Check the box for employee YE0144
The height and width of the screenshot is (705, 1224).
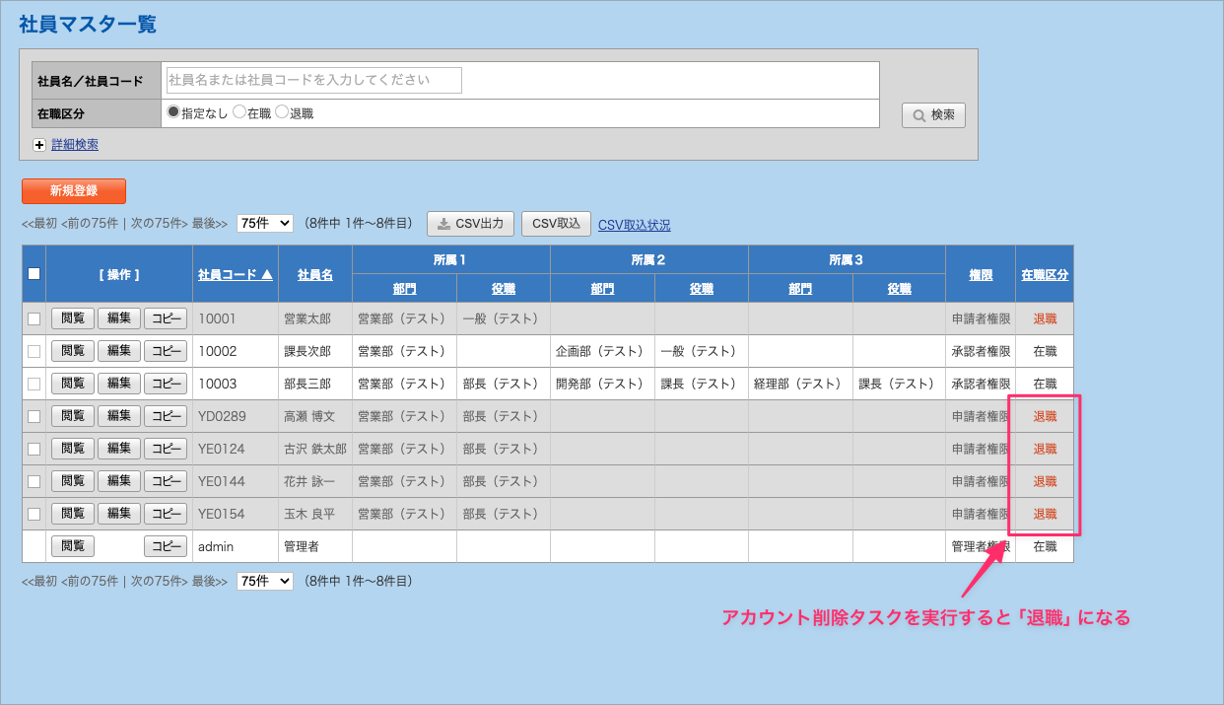pos(34,481)
